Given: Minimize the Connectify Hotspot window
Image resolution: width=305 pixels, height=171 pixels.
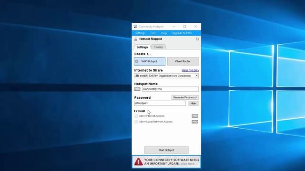Looking at the screenshot, I should click(x=174, y=27).
